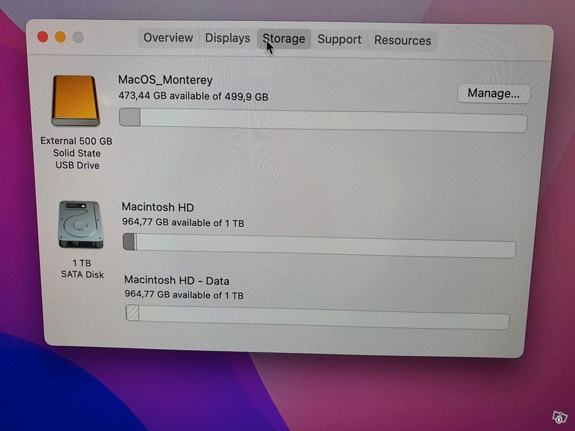The height and width of the screenshot is (431, 575).
Task: Click the disabled gray zoom button
Action: (x=78, y=37)
